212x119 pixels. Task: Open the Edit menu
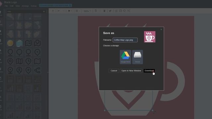(12, 6)
